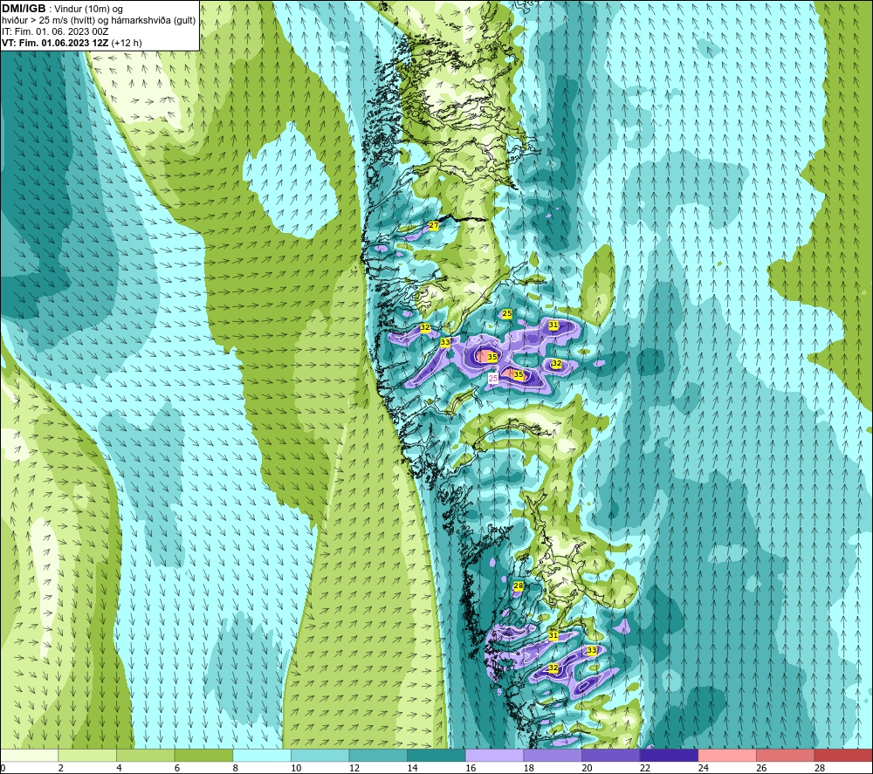Image resolution: width=873 pixels, height=774 pixels.
Task: Click the legend scale number '6'
Action: 177,768
